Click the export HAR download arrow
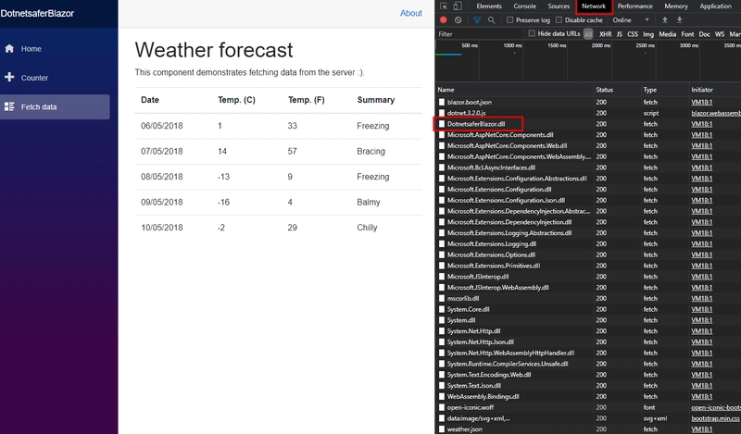 (679, 19)
